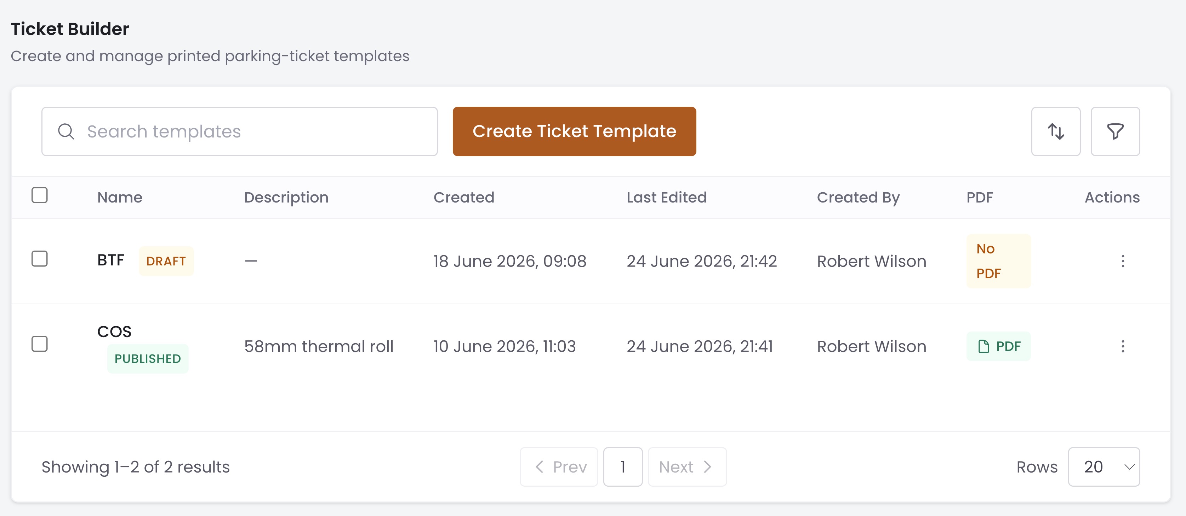Open the PDF file for COS

click(998, 346)
